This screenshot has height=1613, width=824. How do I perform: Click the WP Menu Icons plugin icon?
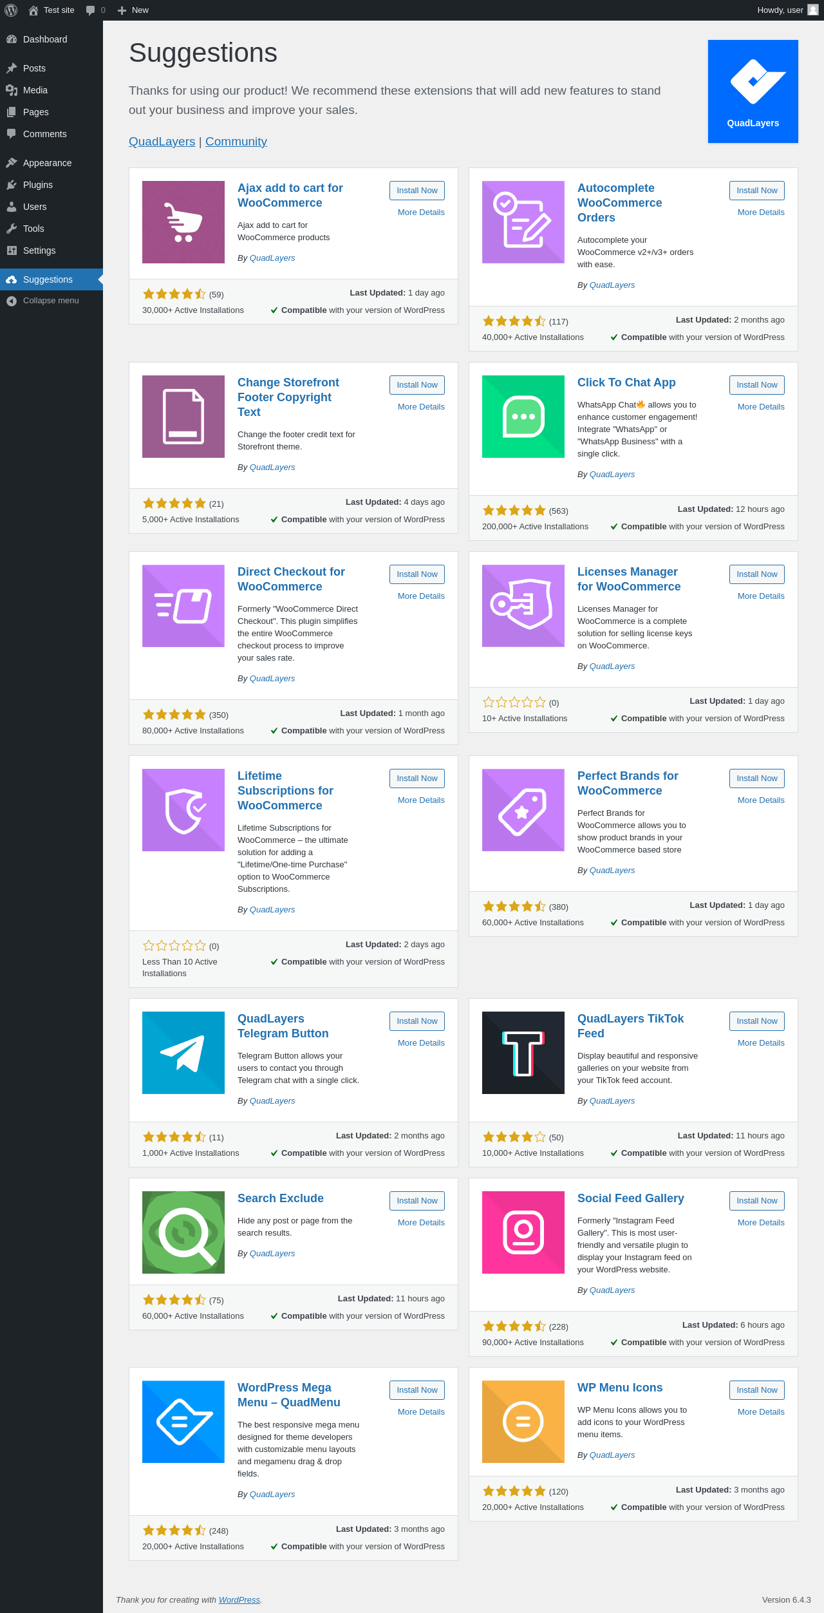[523, 1421]
